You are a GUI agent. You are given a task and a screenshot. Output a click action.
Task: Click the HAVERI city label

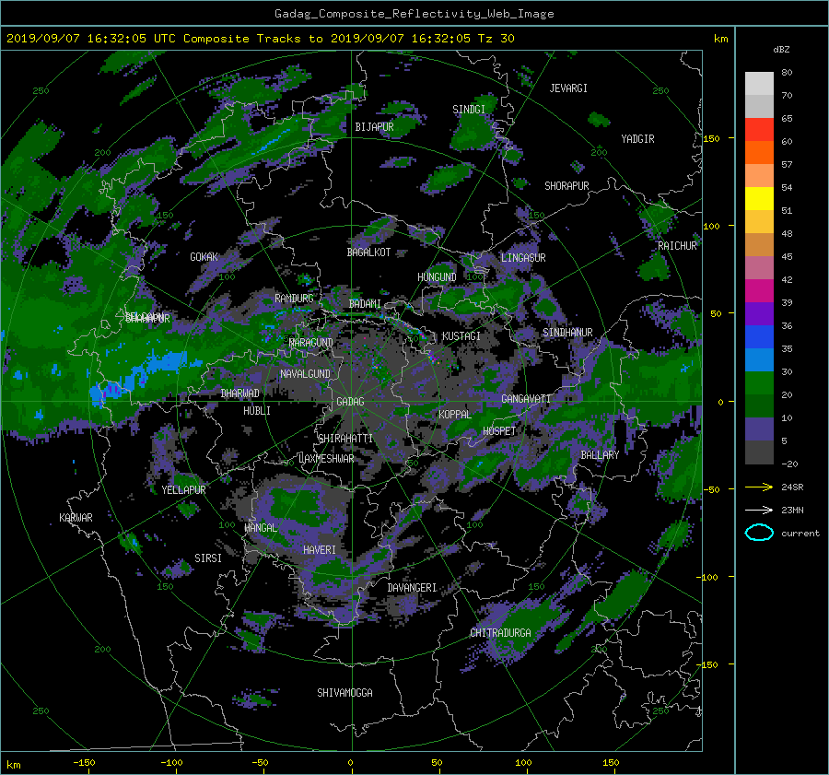point(320,550)
